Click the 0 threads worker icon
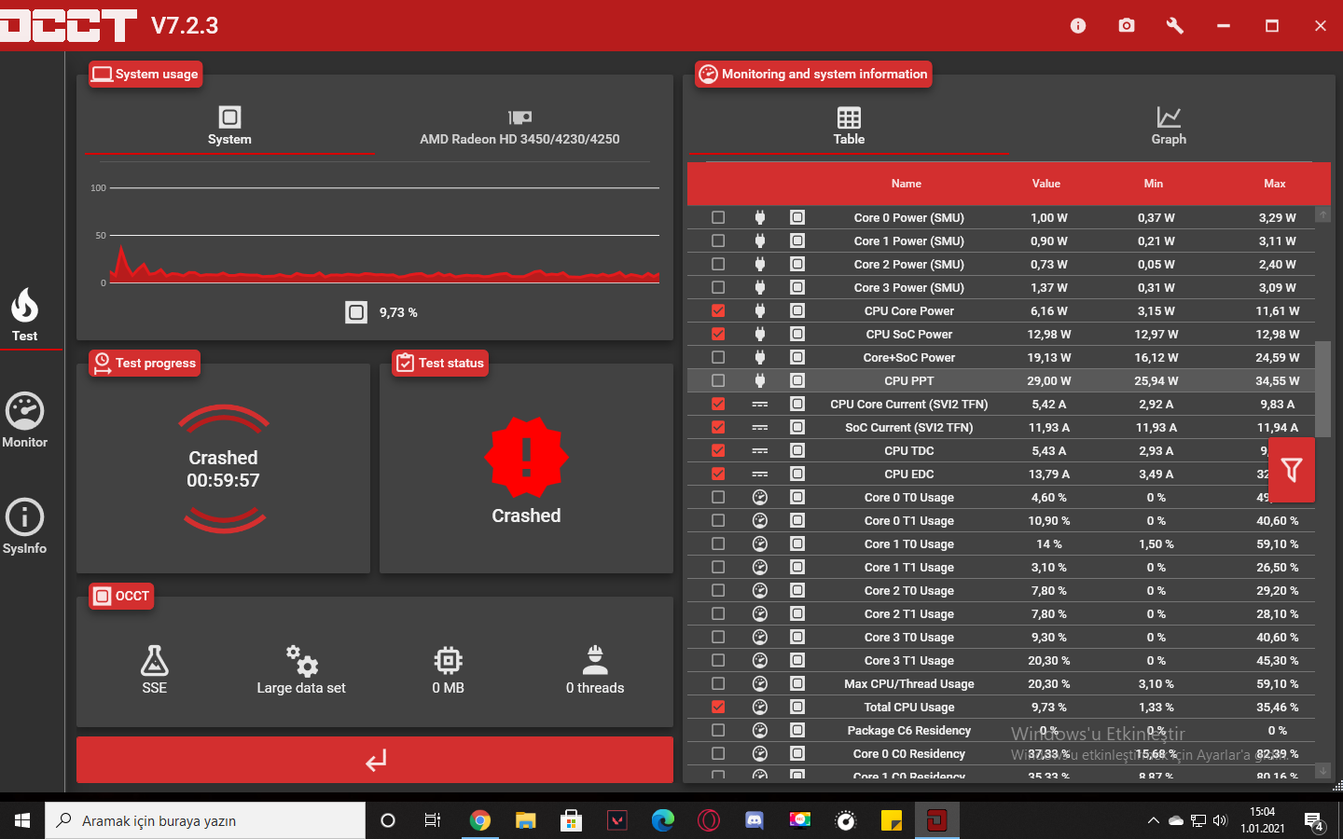The width and height of the screenshot is (1343, 839). (x=595, y=660)
